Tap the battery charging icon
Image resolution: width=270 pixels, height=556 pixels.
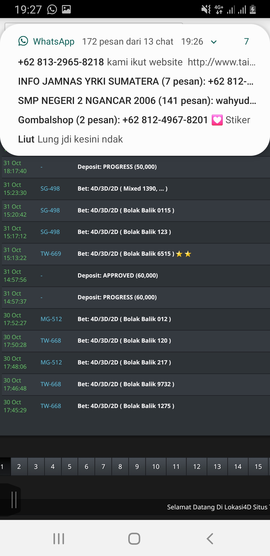tap(253, 10)
